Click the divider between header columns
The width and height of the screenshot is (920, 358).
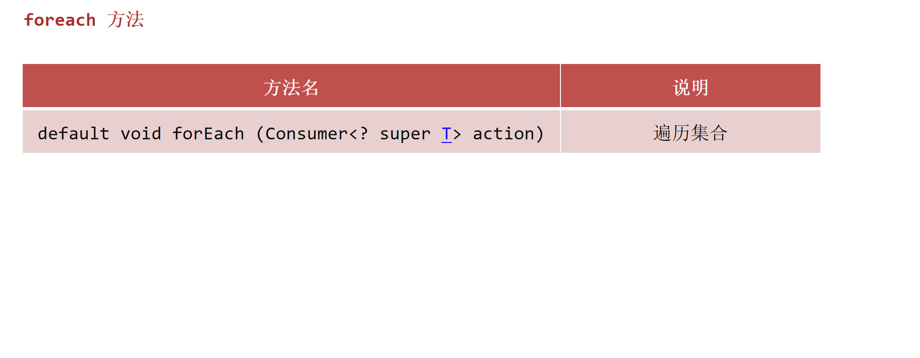click(560, 86)
